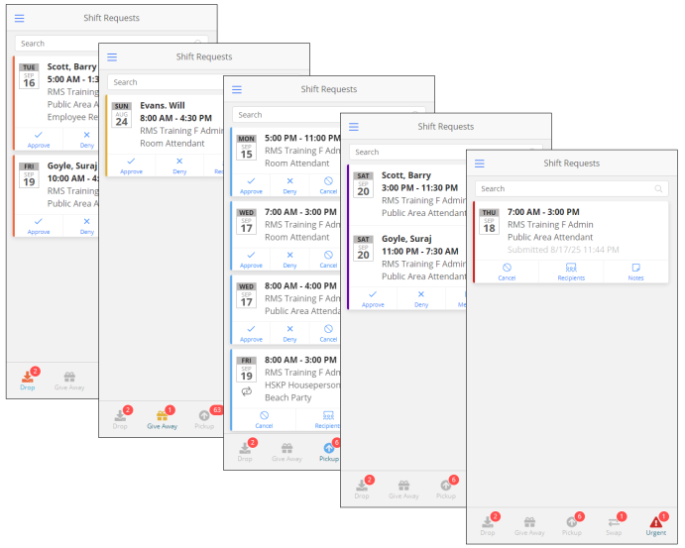Deny the Evans, Will shift request

click(x=179, y=164)
